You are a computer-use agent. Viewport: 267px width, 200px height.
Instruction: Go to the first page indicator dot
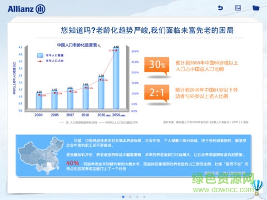point(123,197)
